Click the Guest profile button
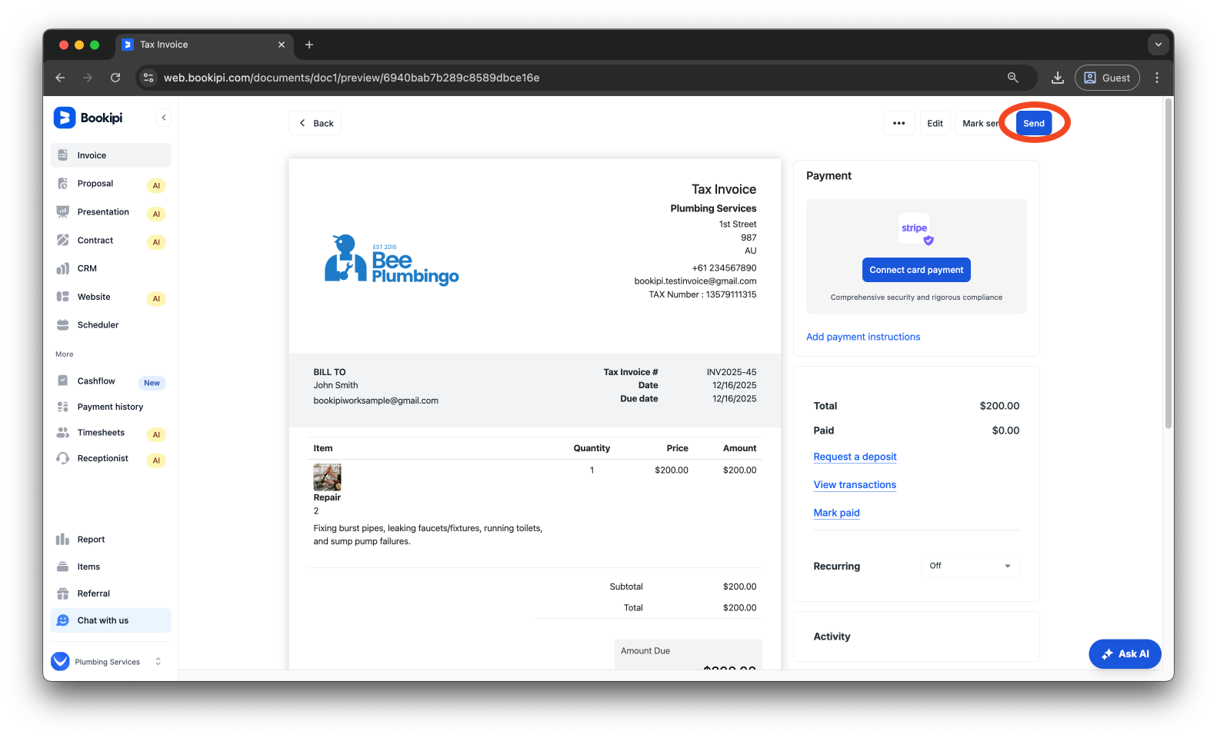Screen dimensions: 1217x738 coord(1107,78)
